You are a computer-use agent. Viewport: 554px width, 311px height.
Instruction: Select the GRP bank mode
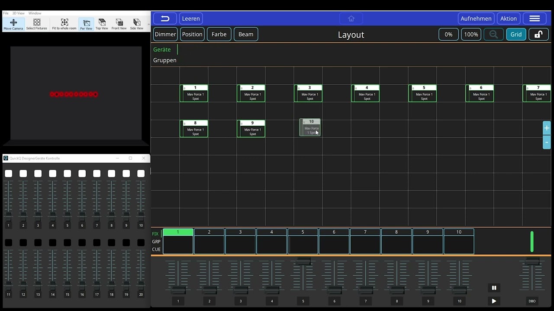[x=156, y=242]
